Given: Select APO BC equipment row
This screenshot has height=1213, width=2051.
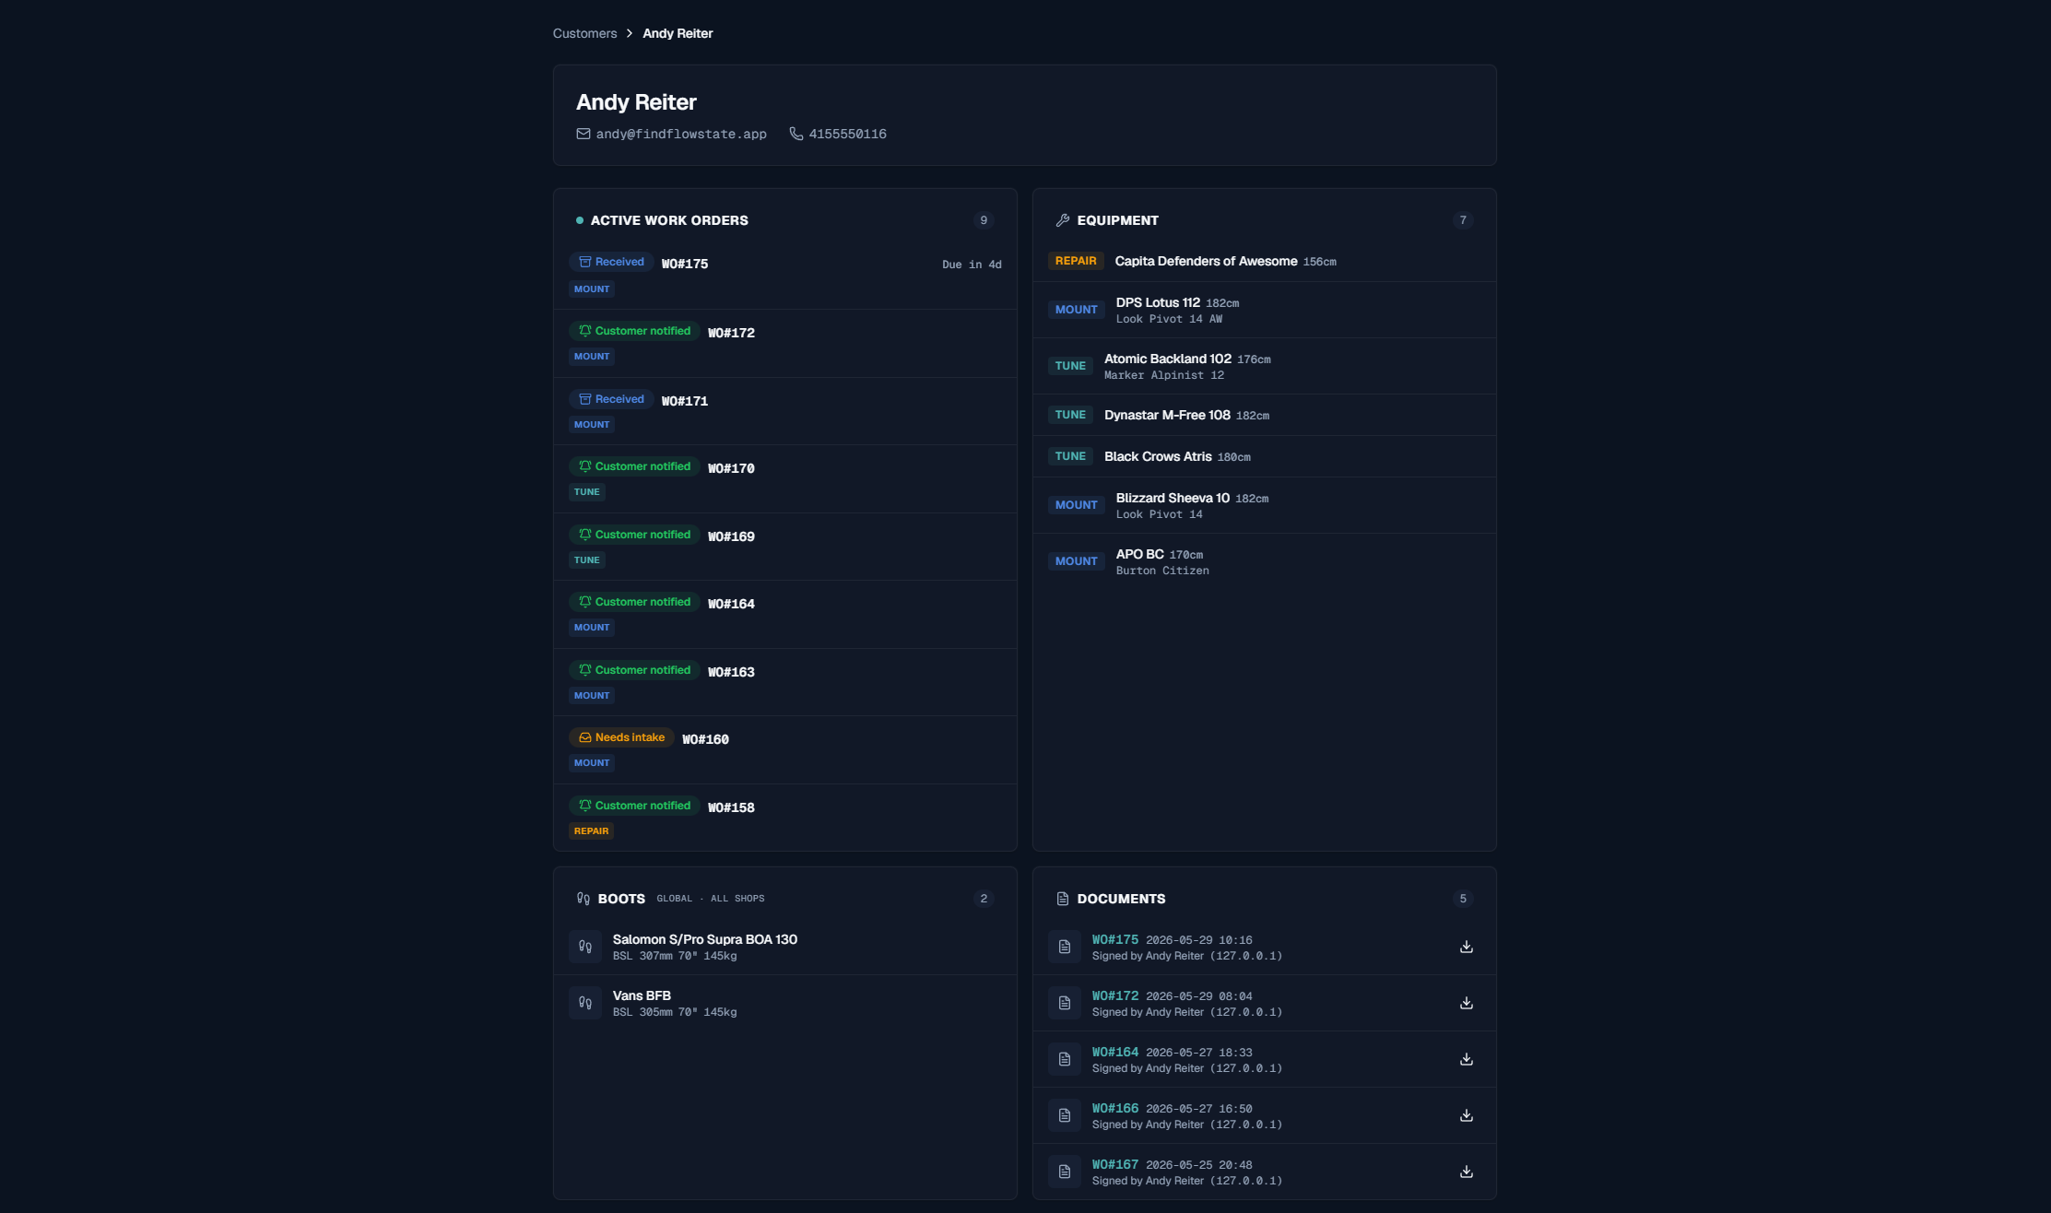Looking at the screenshot, I should (x=1264, y=562).
